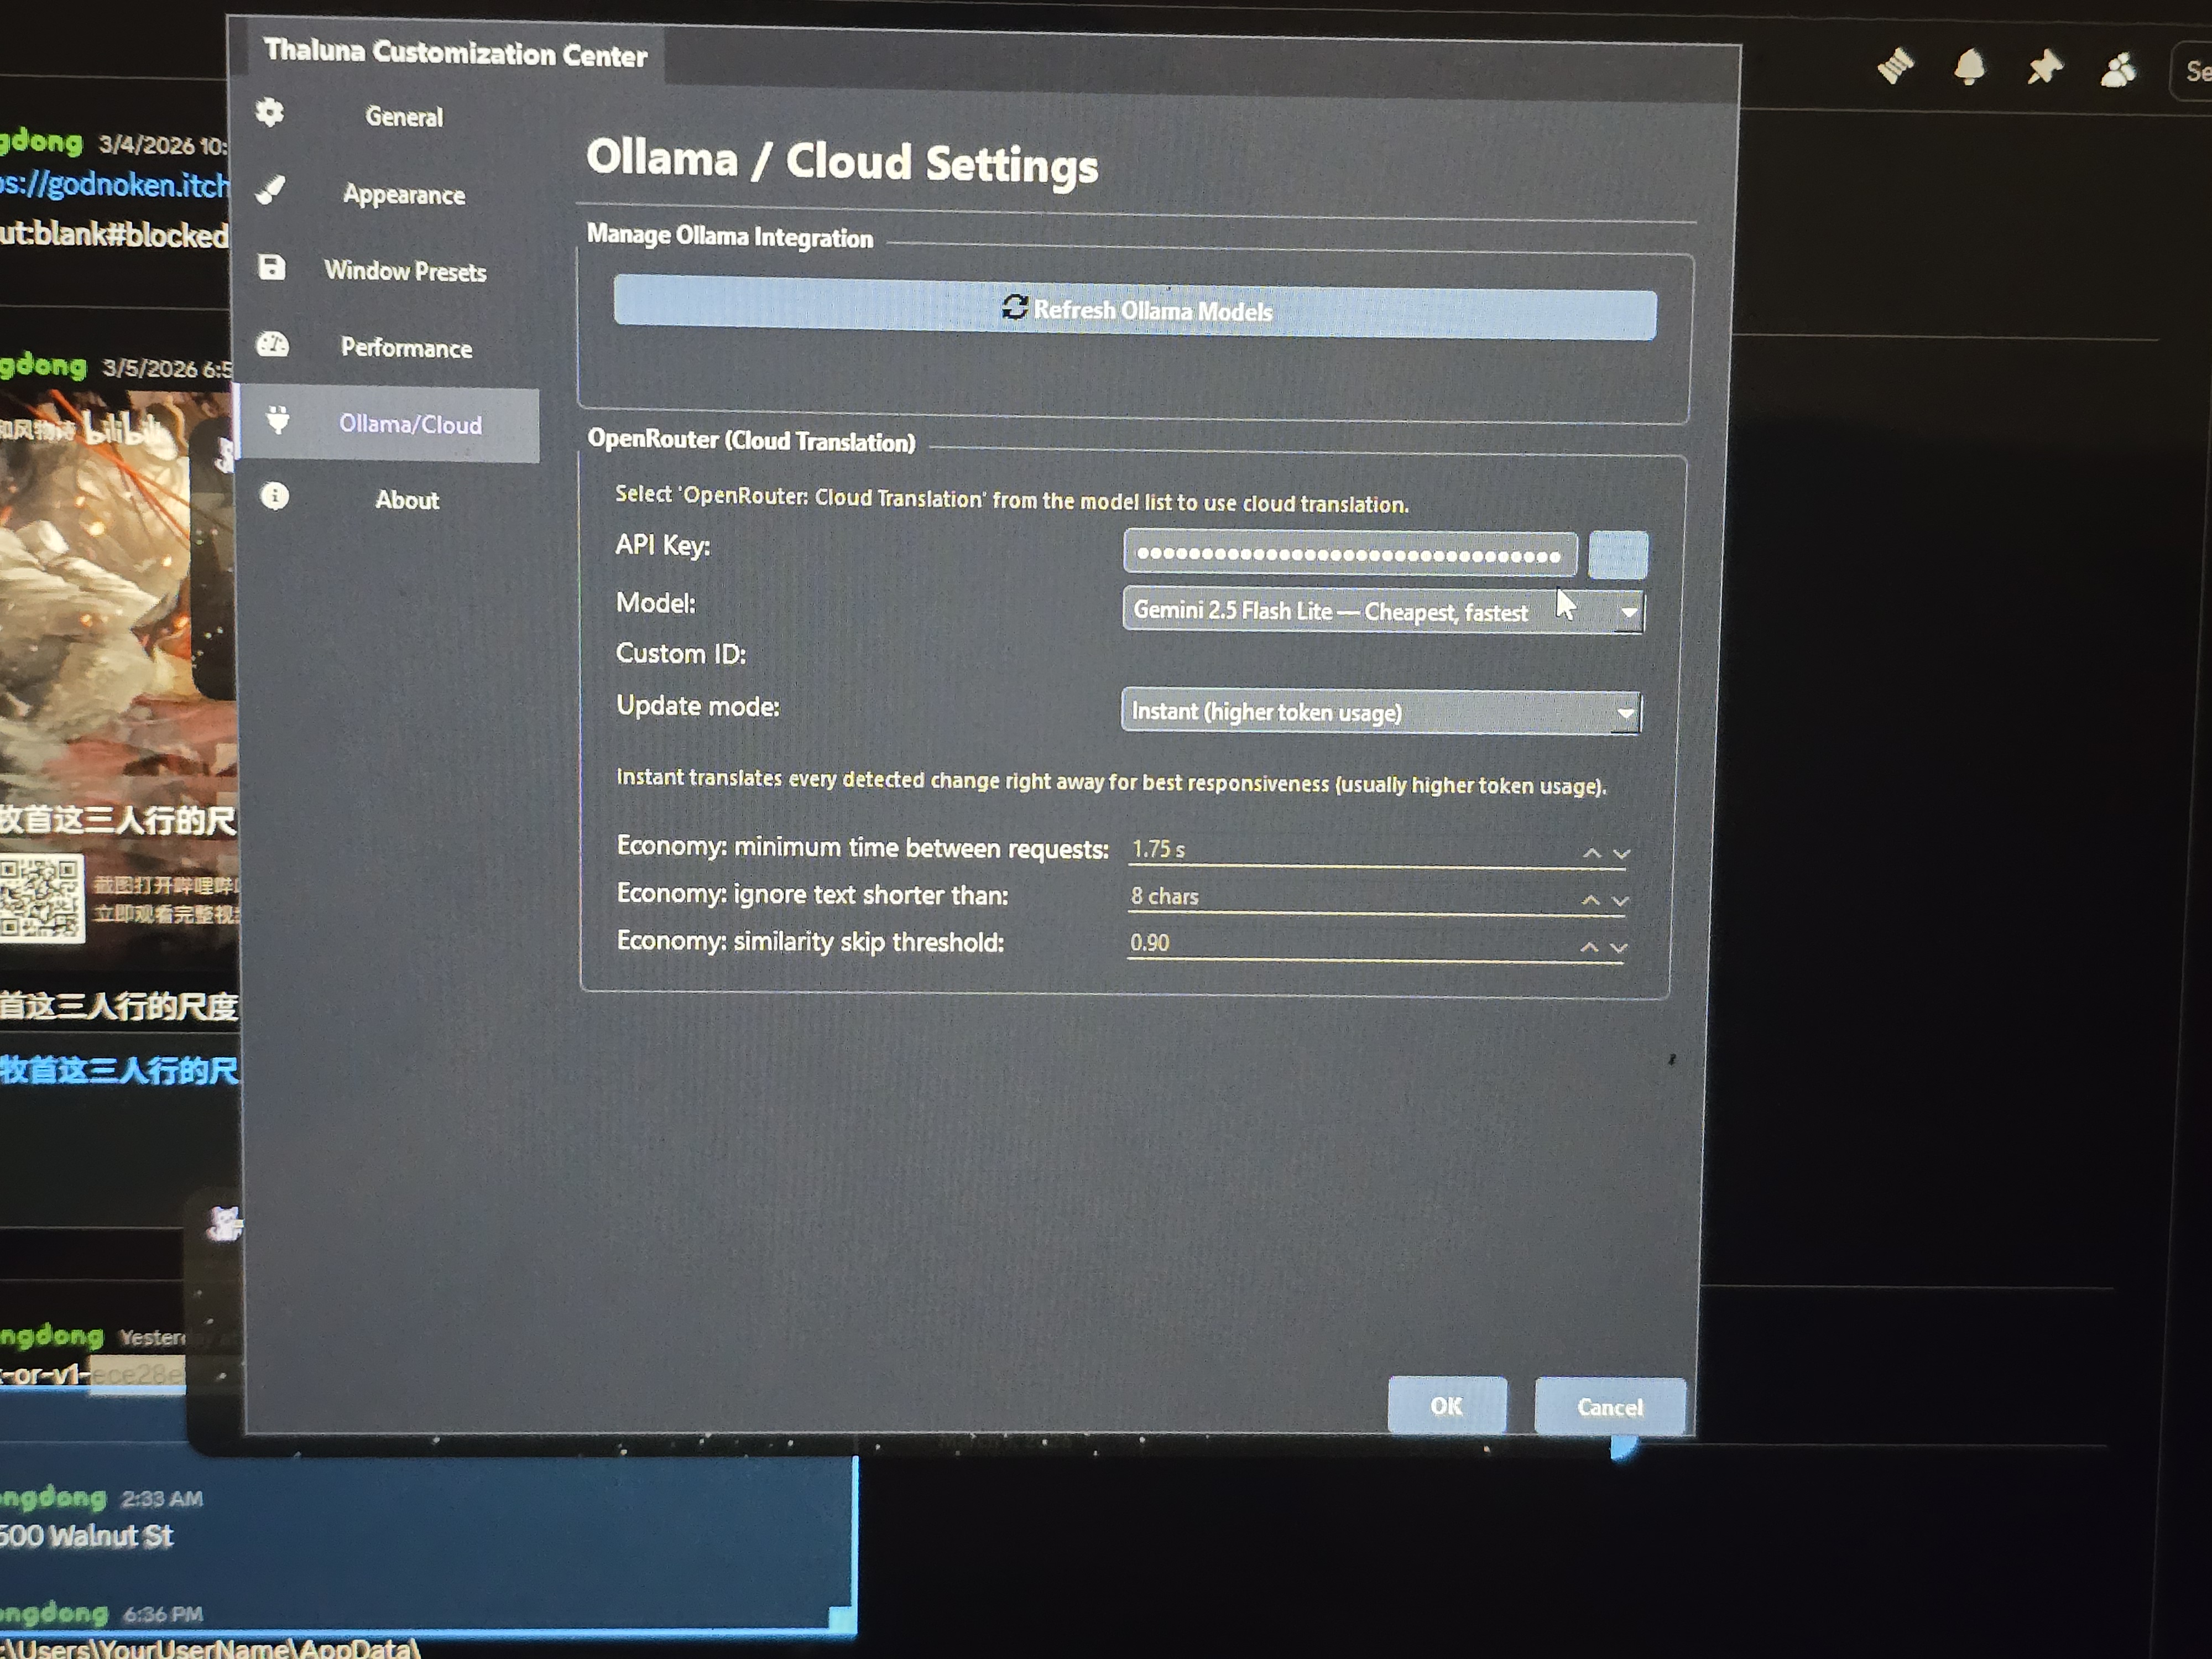
Task: Switch to the Appearance tab
Action: pyautogui.click(x=404, y=195)
